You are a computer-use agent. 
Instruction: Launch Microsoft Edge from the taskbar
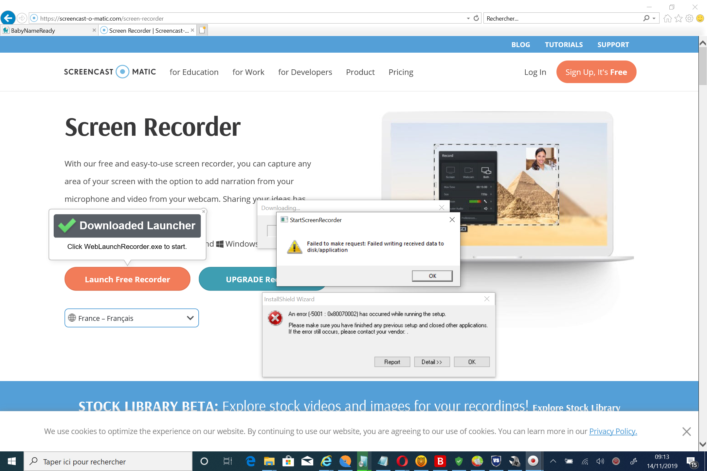[251, 461]
